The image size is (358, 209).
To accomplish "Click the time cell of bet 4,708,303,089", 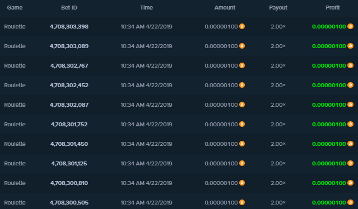I will tap(146, 46).
